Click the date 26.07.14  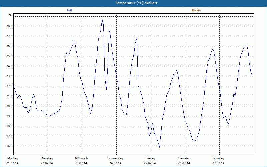coord(184,163)
